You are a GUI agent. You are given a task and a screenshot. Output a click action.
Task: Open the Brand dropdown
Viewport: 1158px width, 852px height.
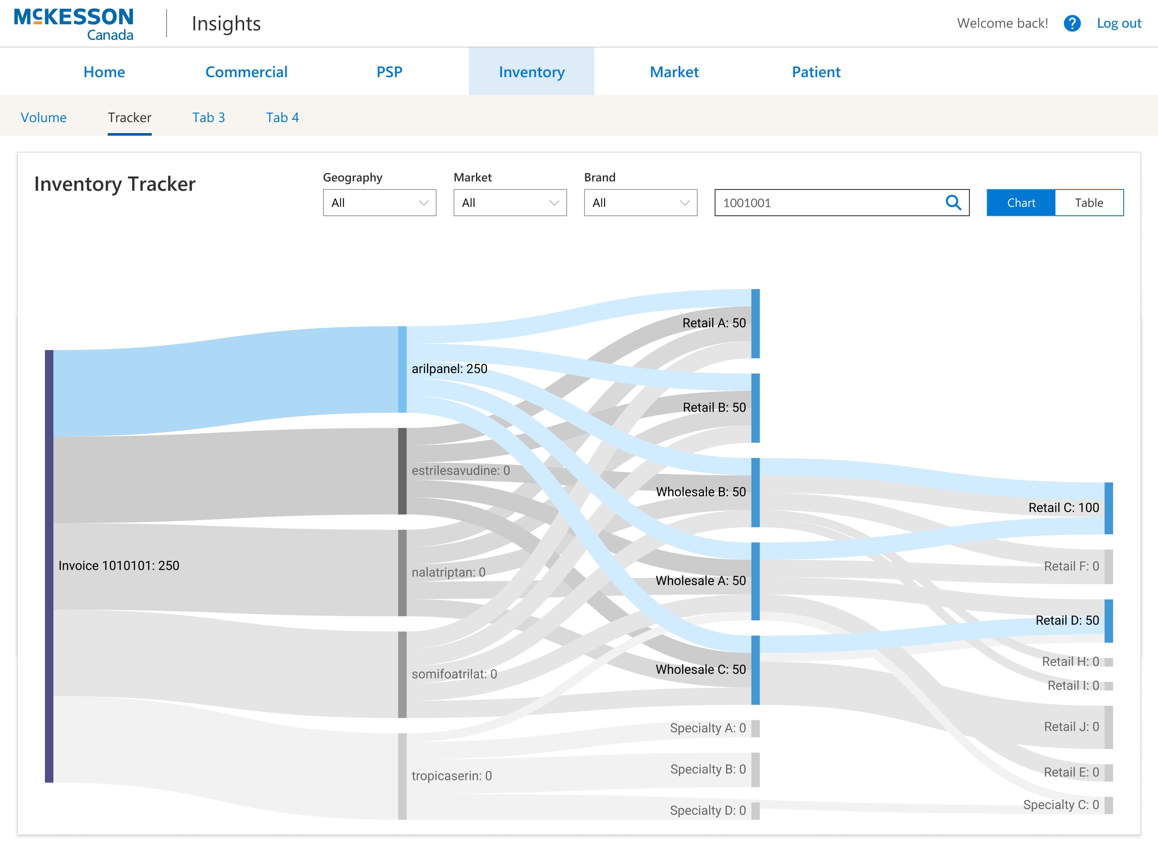(640, 203)
